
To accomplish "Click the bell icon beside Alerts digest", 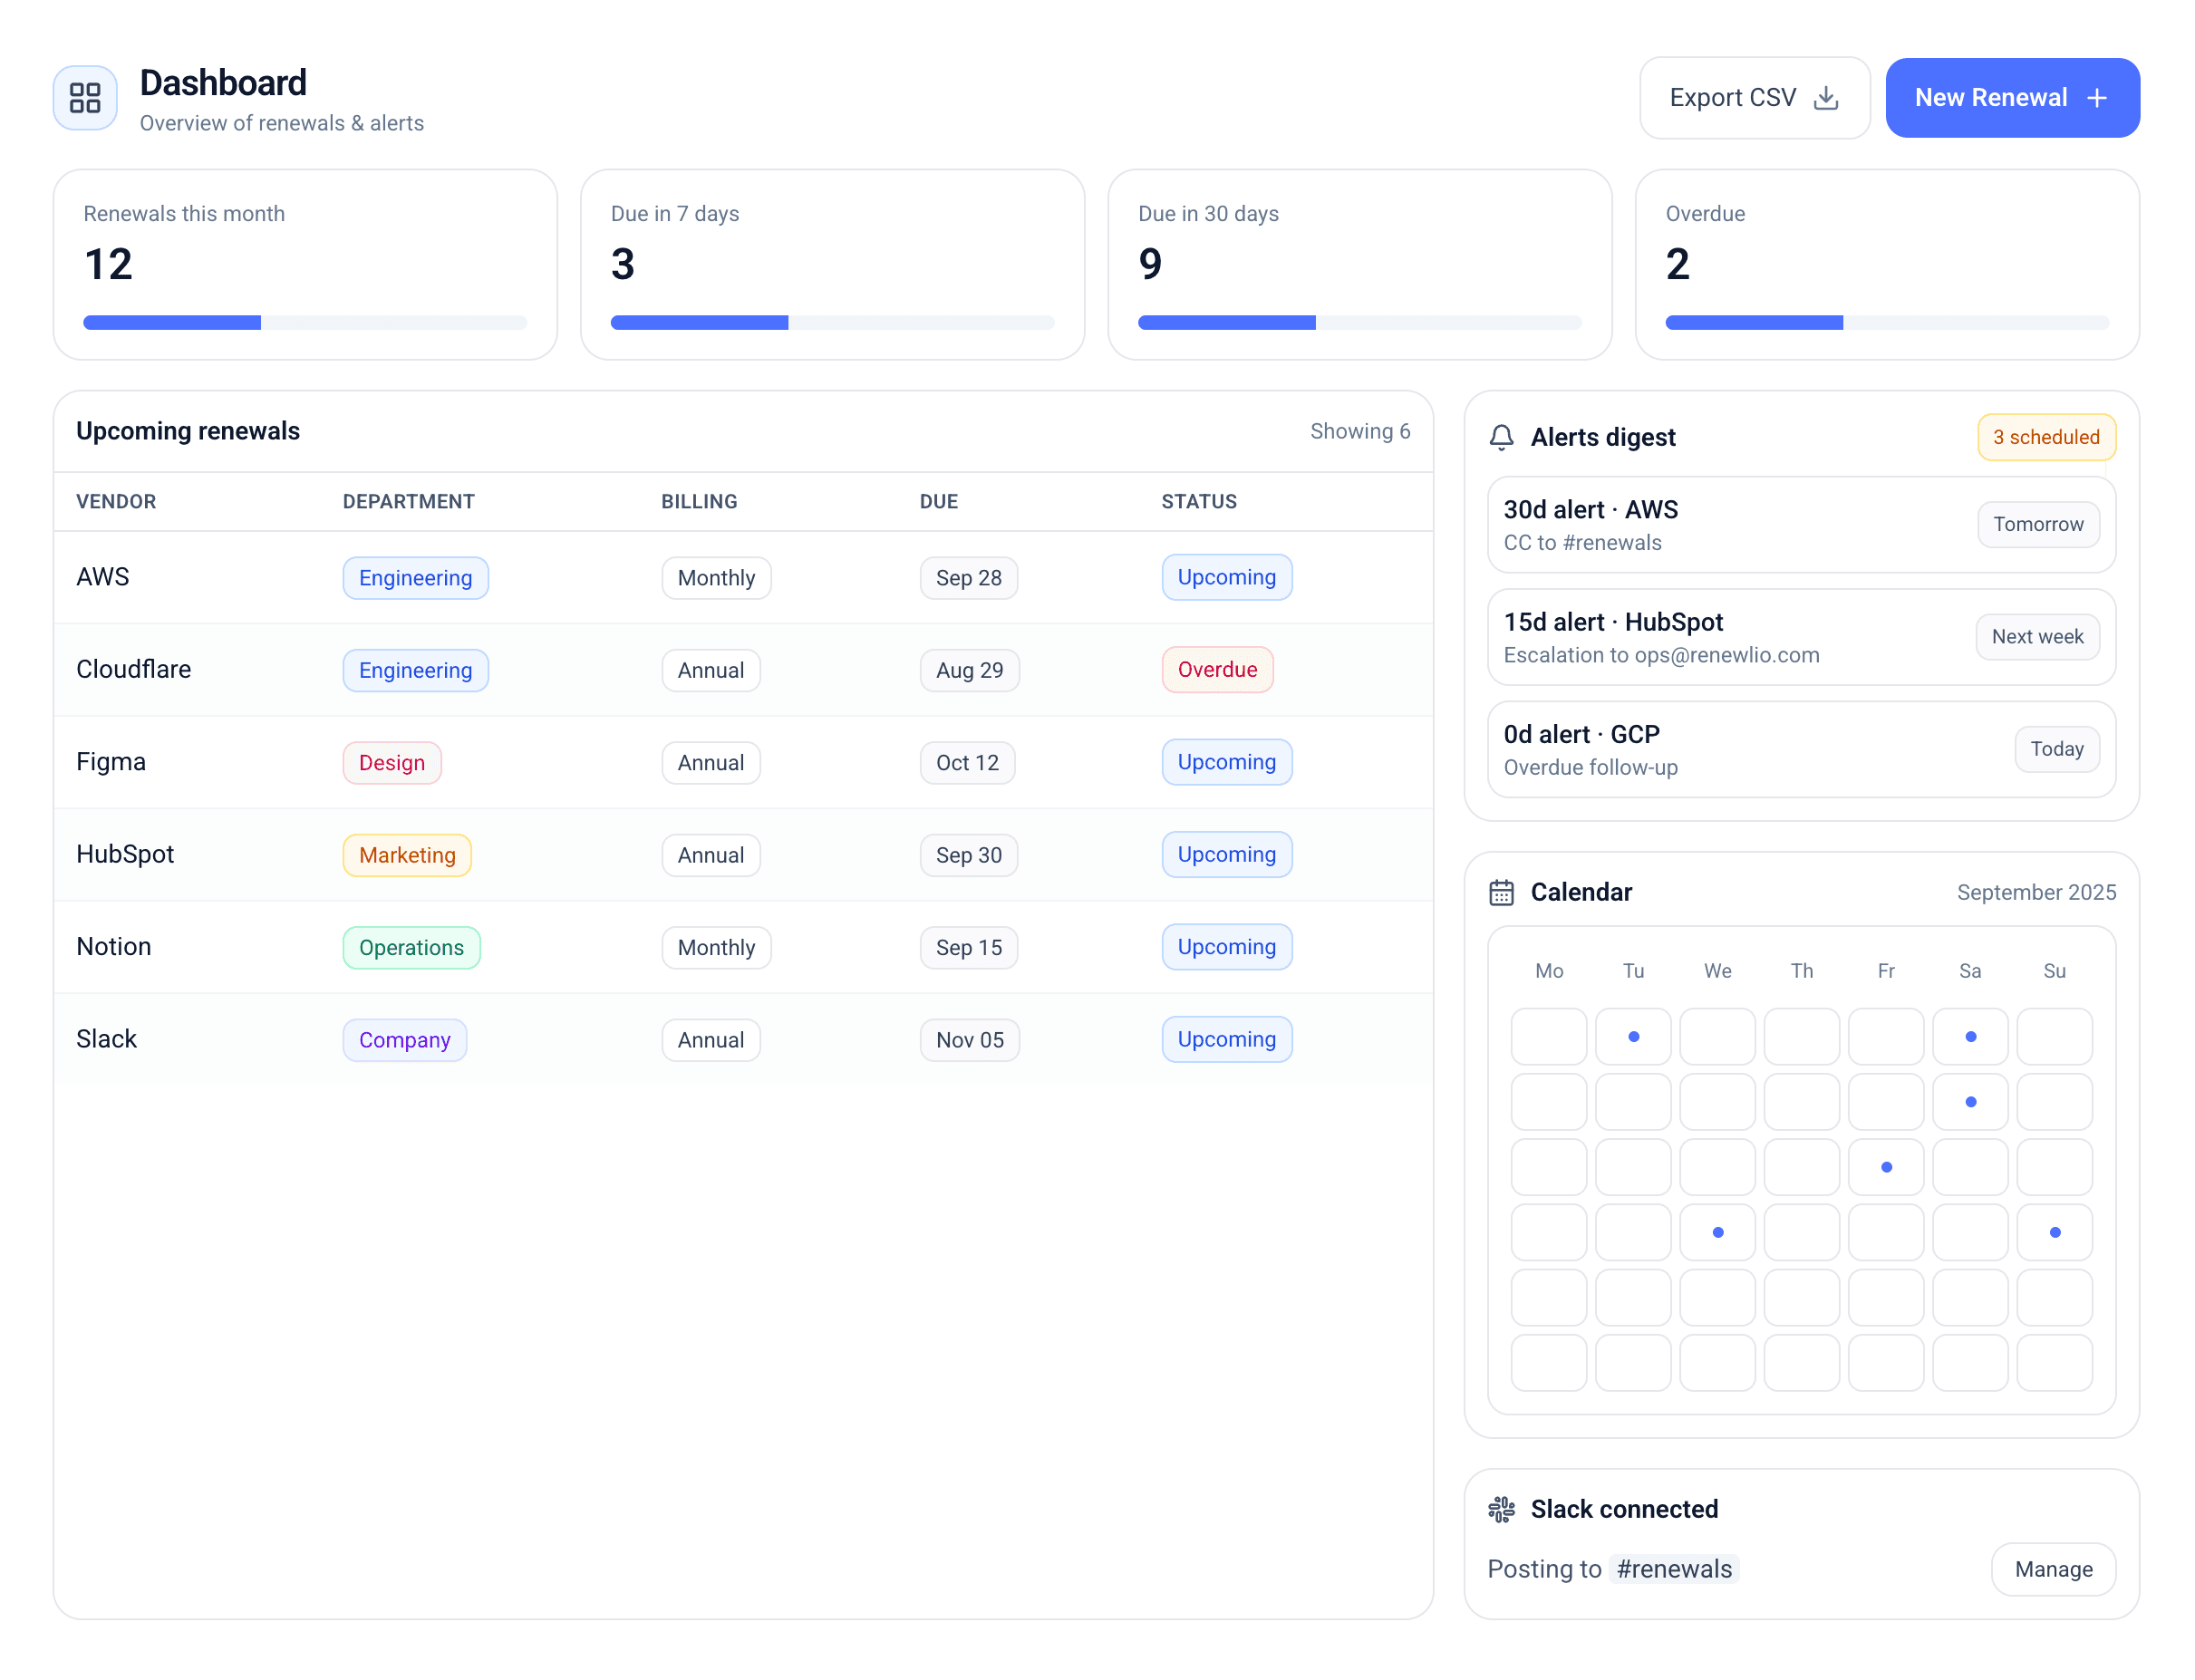I will click(1501, 437).
